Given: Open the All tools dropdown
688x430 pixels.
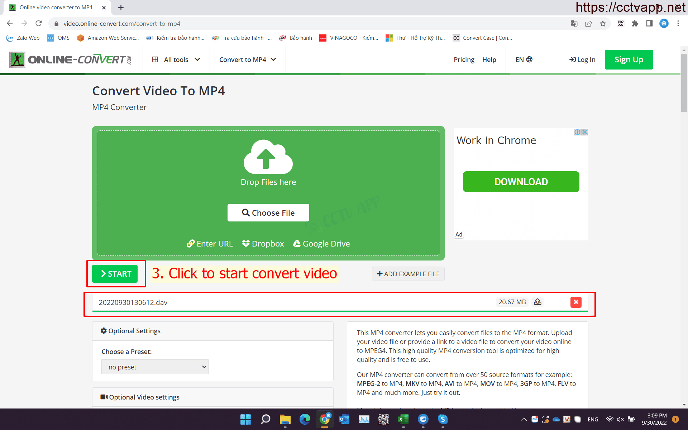Looking at the screenshot, I should (x=176, y=59).
